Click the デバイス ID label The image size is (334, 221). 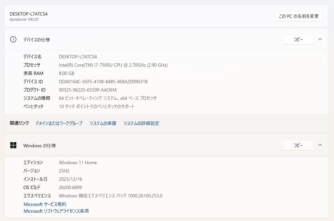click(x=33, y=81)
